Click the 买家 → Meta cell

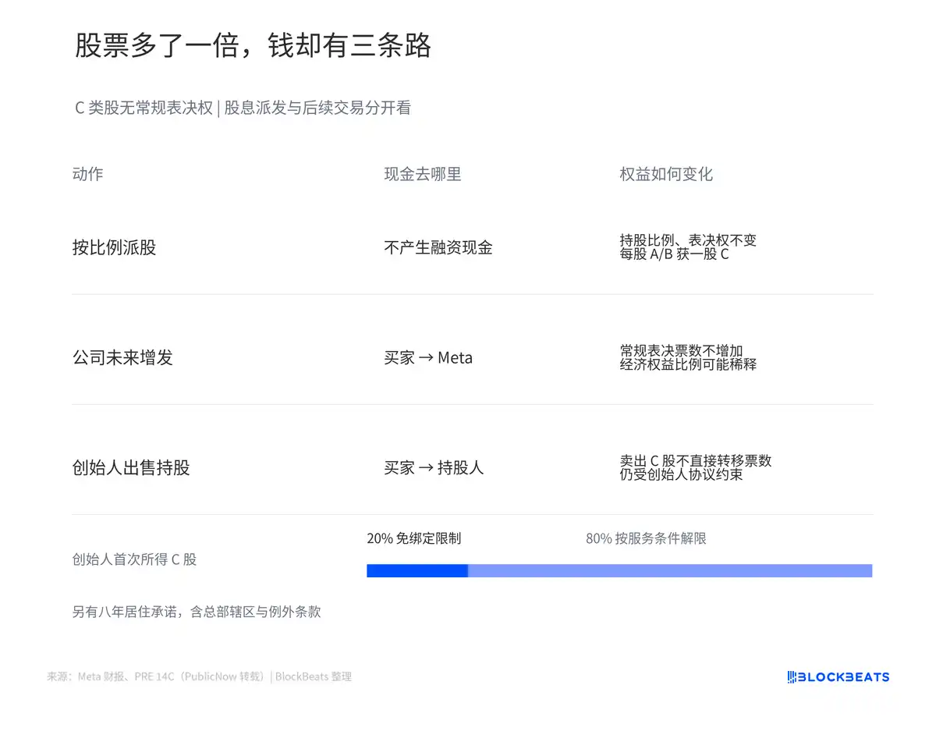point(428,358)
